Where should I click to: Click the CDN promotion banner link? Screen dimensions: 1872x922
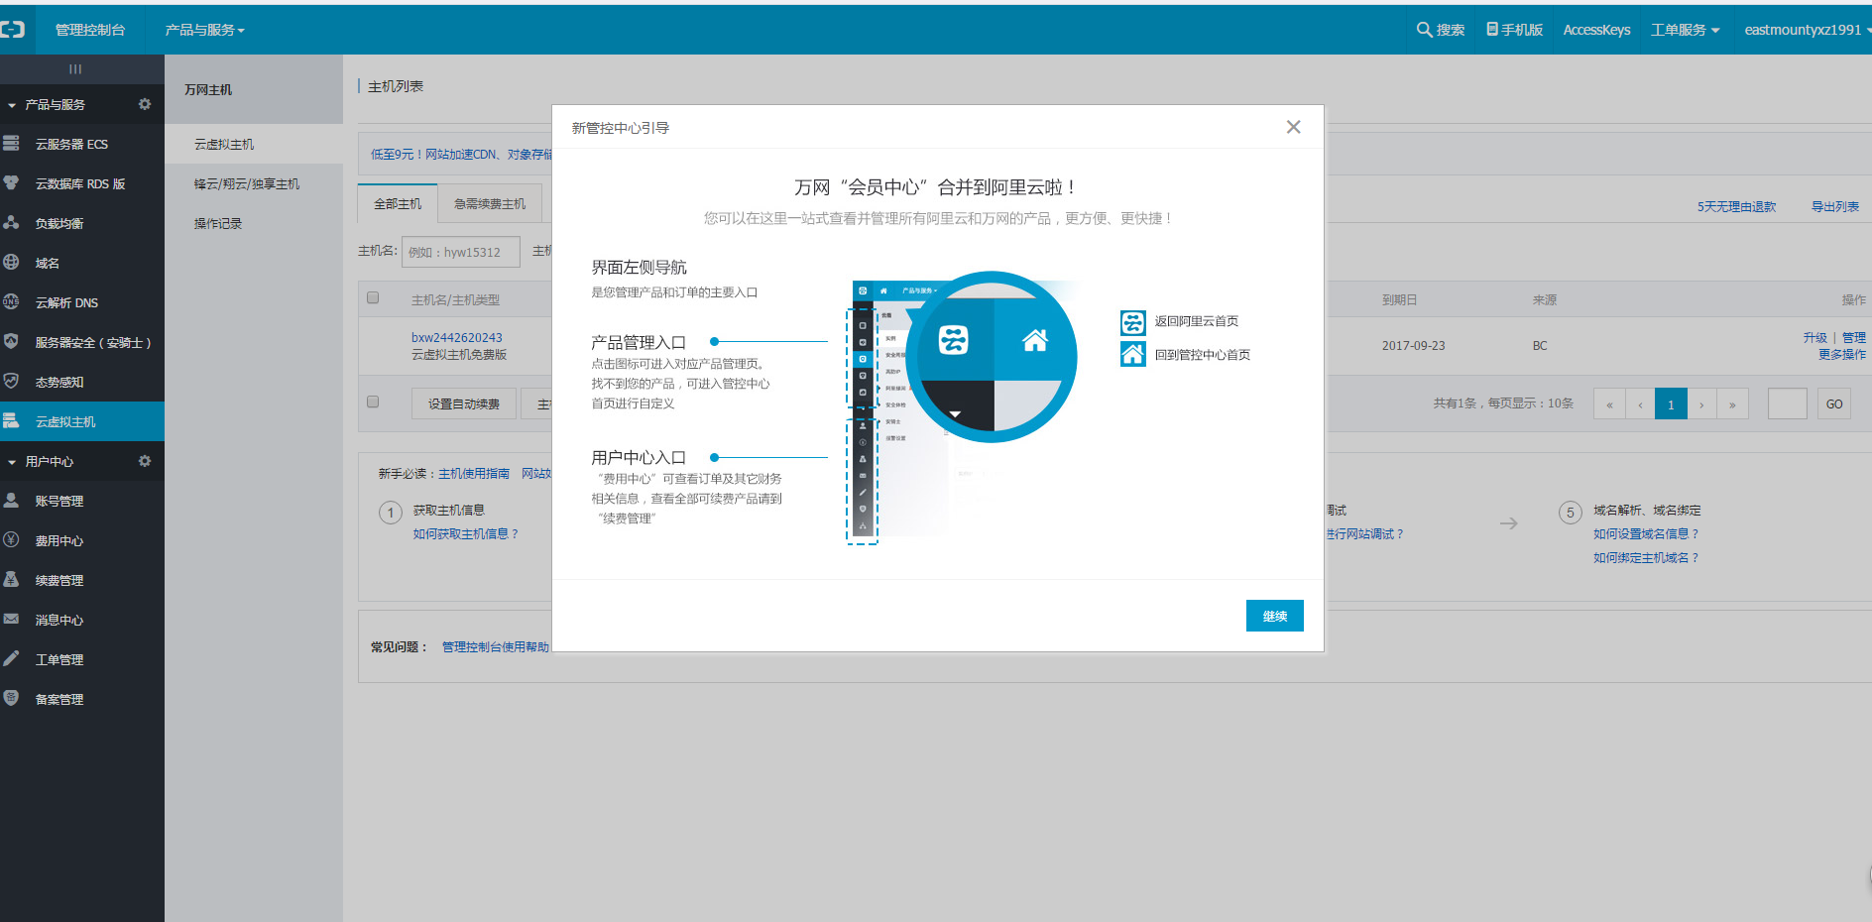461,154
